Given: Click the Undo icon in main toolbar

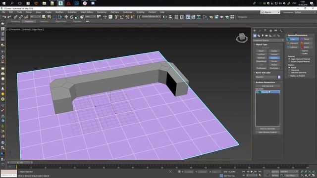Looking at the screenshot, I should [4, 17].
